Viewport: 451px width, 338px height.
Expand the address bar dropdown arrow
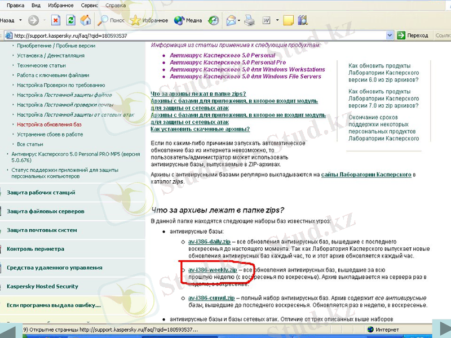click(389, 35)
